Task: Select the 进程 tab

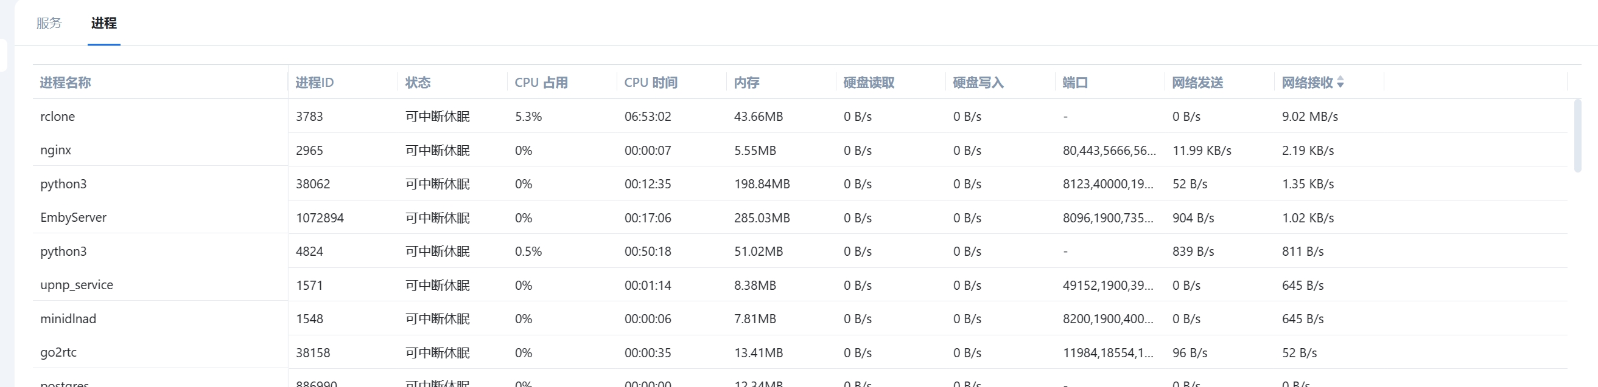Action: 103,23
